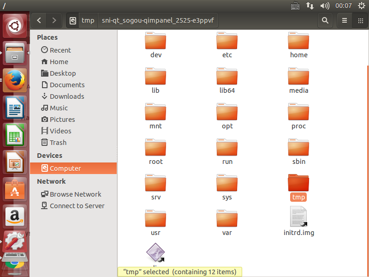Go forward with the right arrow button
Image resolution: width=369 pixels, height=277 pixels.
54,20
